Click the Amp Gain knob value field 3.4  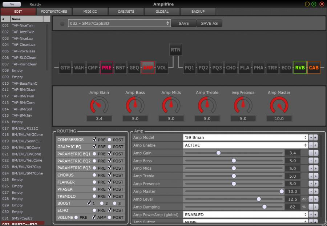[x=99, y=118]
